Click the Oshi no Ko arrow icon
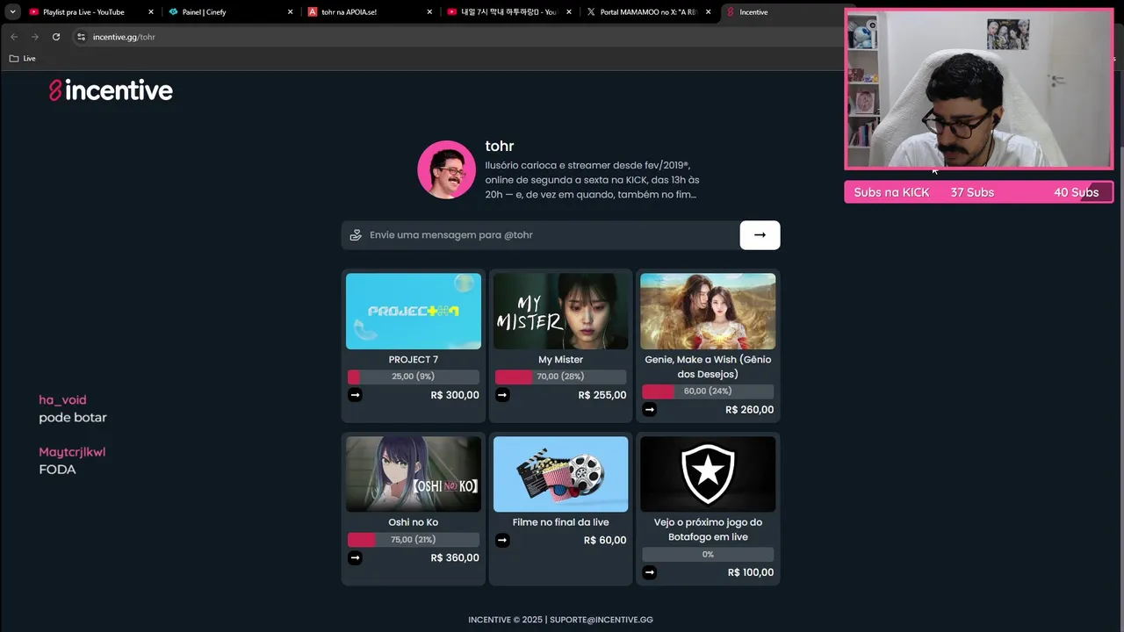The image size is (1124, 632). (x=355, y=557)
